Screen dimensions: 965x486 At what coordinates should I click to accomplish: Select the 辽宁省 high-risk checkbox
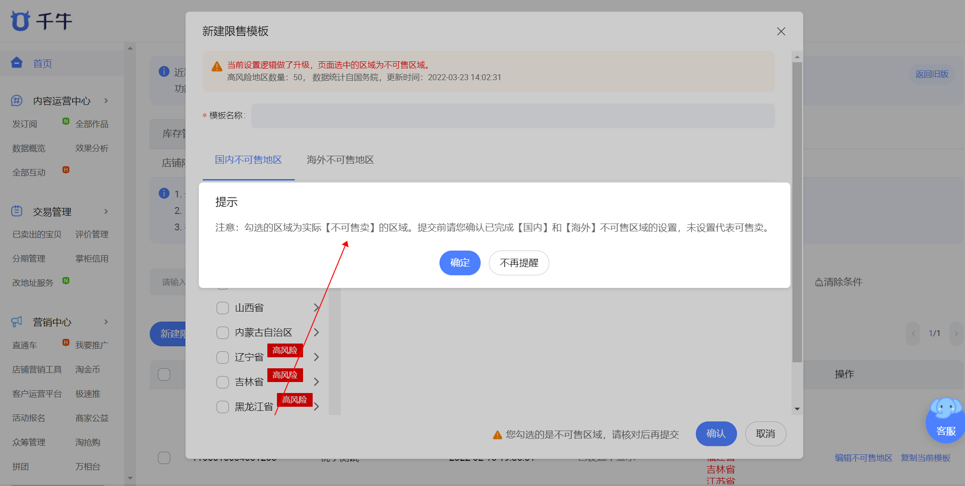click(x=222, y=357)
